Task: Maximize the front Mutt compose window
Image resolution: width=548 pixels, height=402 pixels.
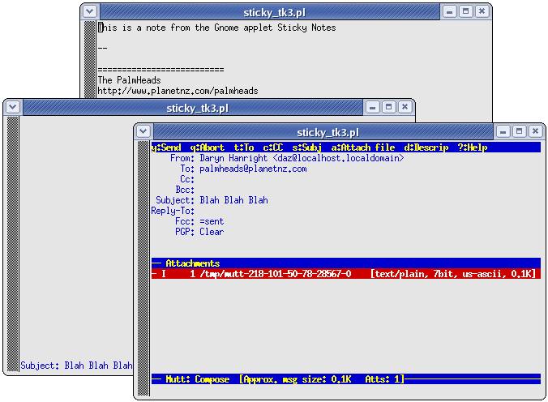Action: coord(519,131)
